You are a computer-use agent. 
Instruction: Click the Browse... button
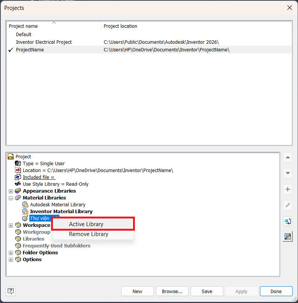[172, 291]
